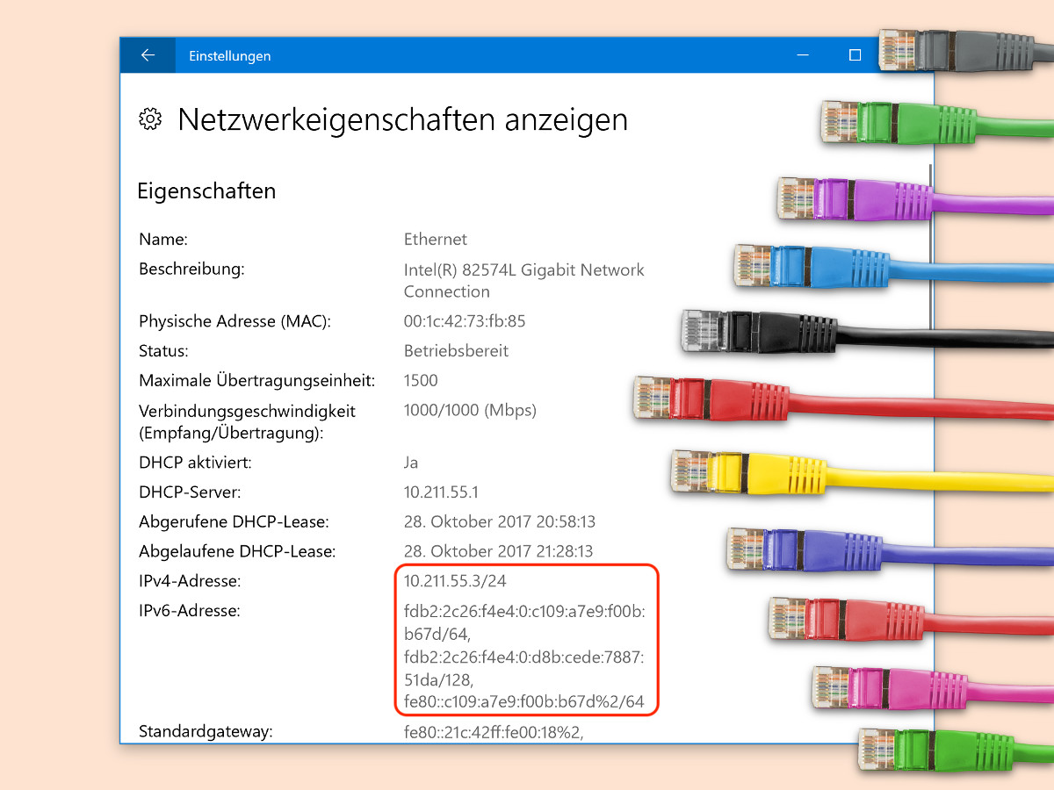Click the highlighted IPv4 address 10.211.55.3/24
1054x790 pixels.
click(x=456, y=580)
